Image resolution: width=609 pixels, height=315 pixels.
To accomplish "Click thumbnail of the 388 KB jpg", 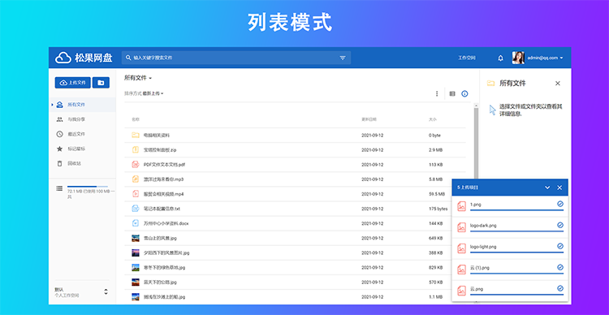I will click(135, 252).
